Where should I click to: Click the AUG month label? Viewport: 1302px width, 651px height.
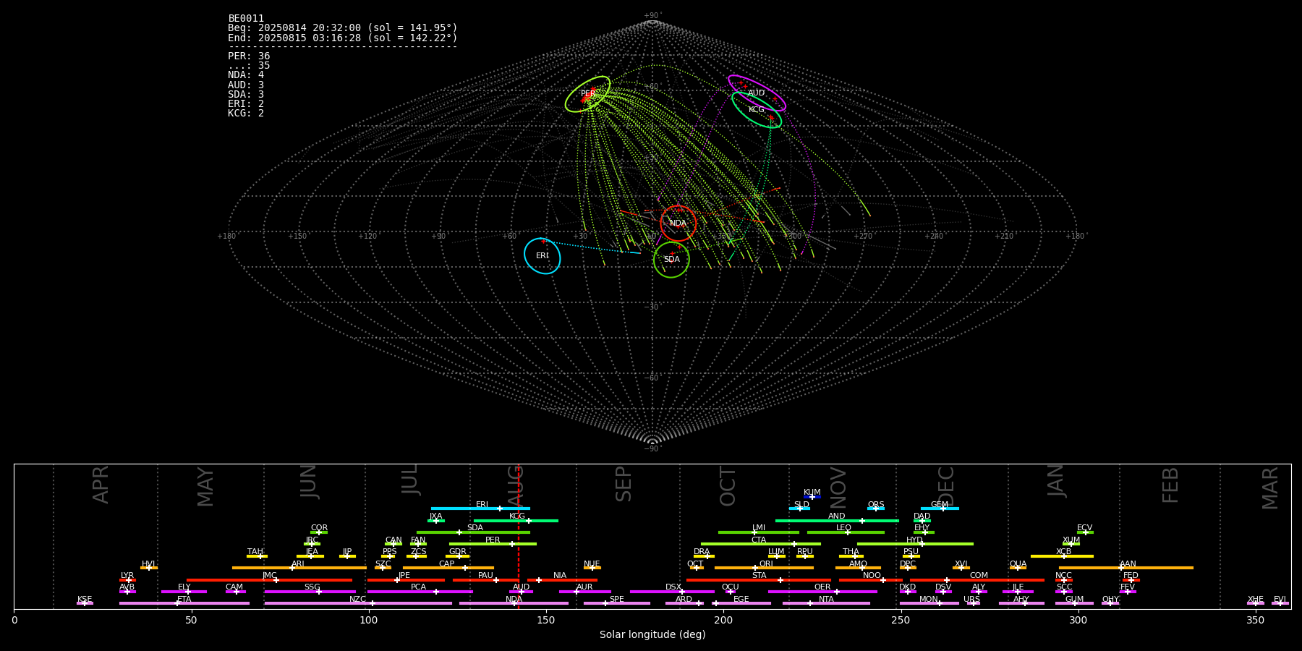click(x=515, y=484)
